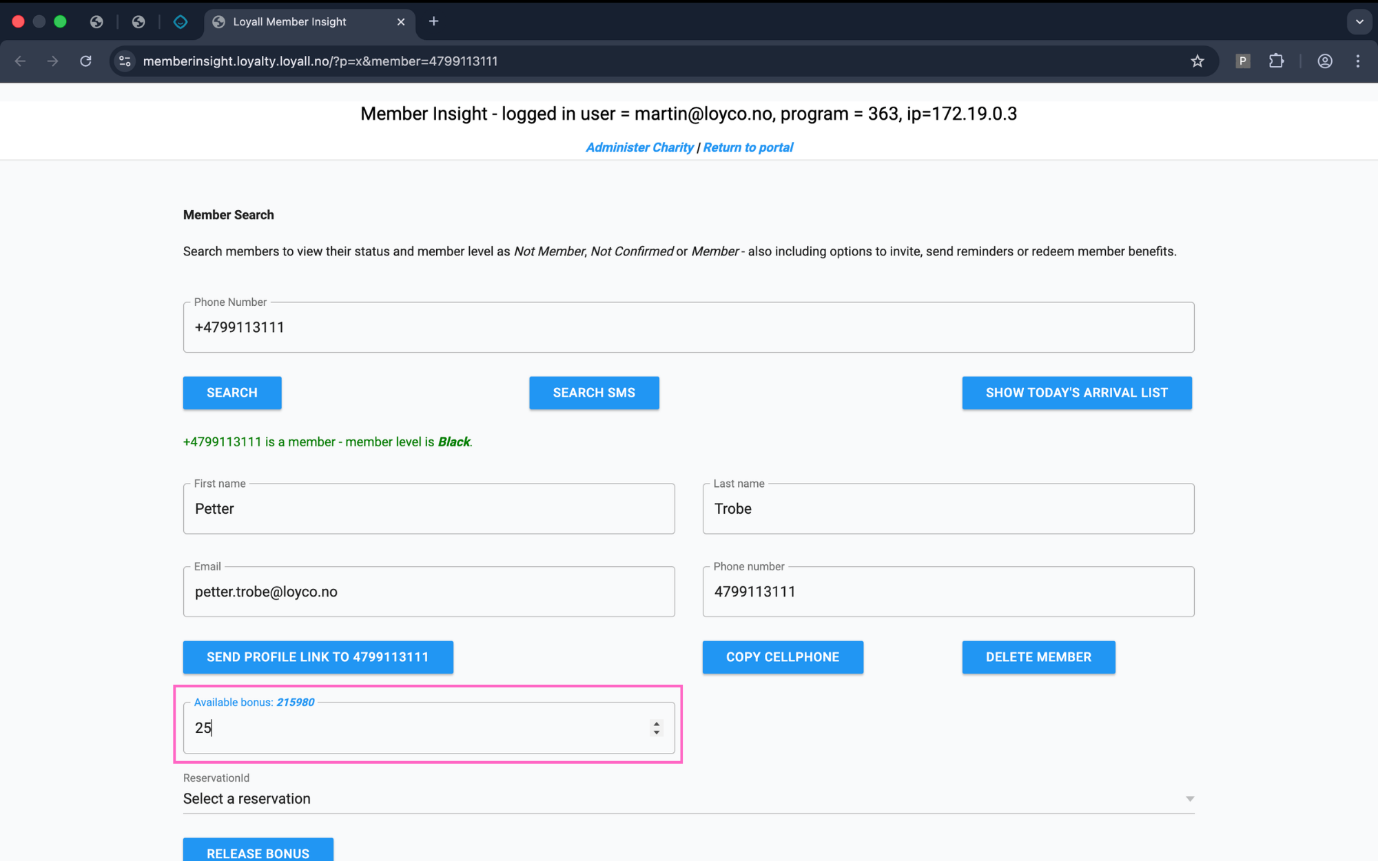Reload the page with the refresh icon
Image resolution: width=1378 pixels, height=861 pixels.
pyautogui.click(x=85, y=61)
